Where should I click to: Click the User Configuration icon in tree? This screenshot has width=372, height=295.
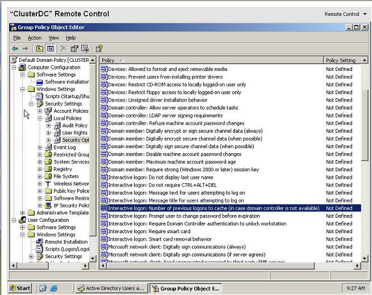coord(22,220)
